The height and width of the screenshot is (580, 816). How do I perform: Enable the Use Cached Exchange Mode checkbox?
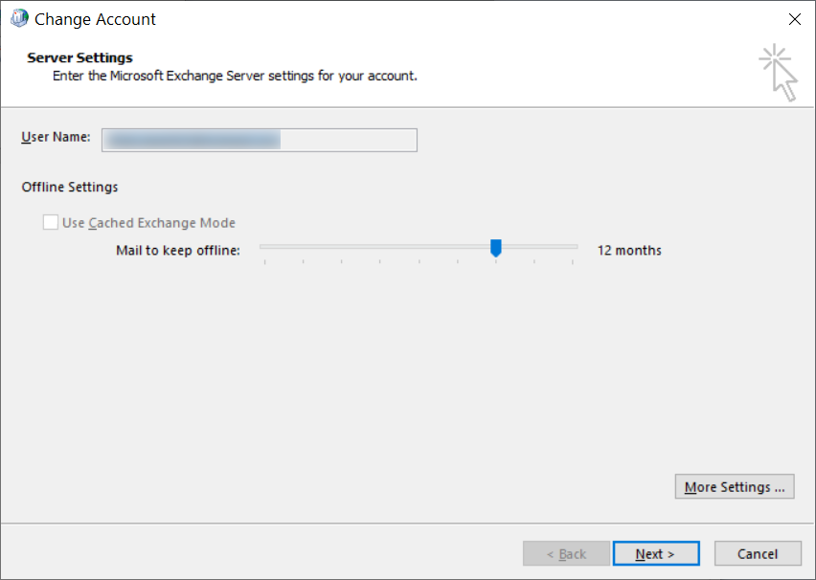(50, 222)
